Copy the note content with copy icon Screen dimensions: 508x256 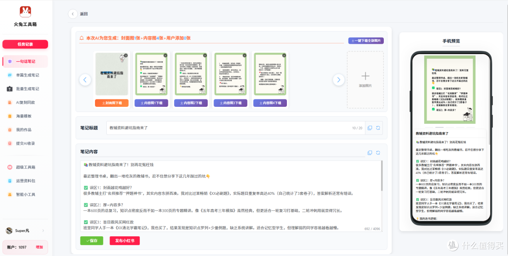tap(370, 152)
